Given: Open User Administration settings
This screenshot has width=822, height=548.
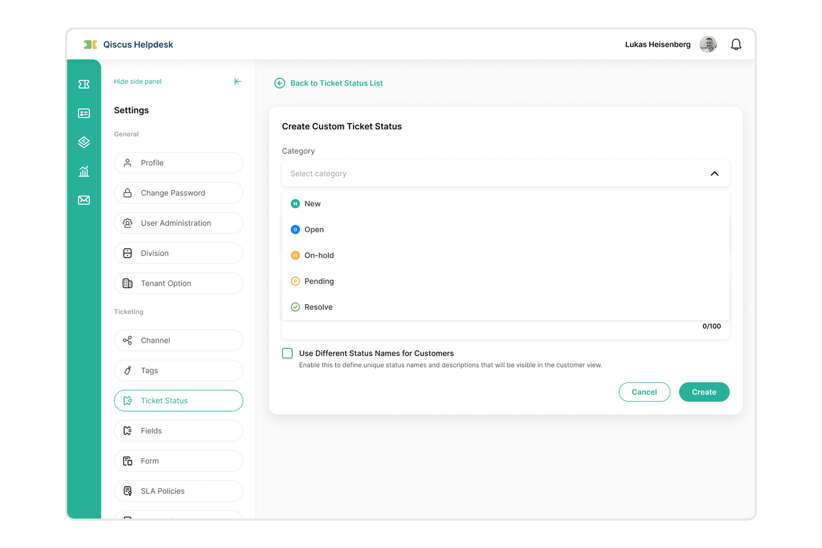Looking at the screenshot, I should coord(178,223).
